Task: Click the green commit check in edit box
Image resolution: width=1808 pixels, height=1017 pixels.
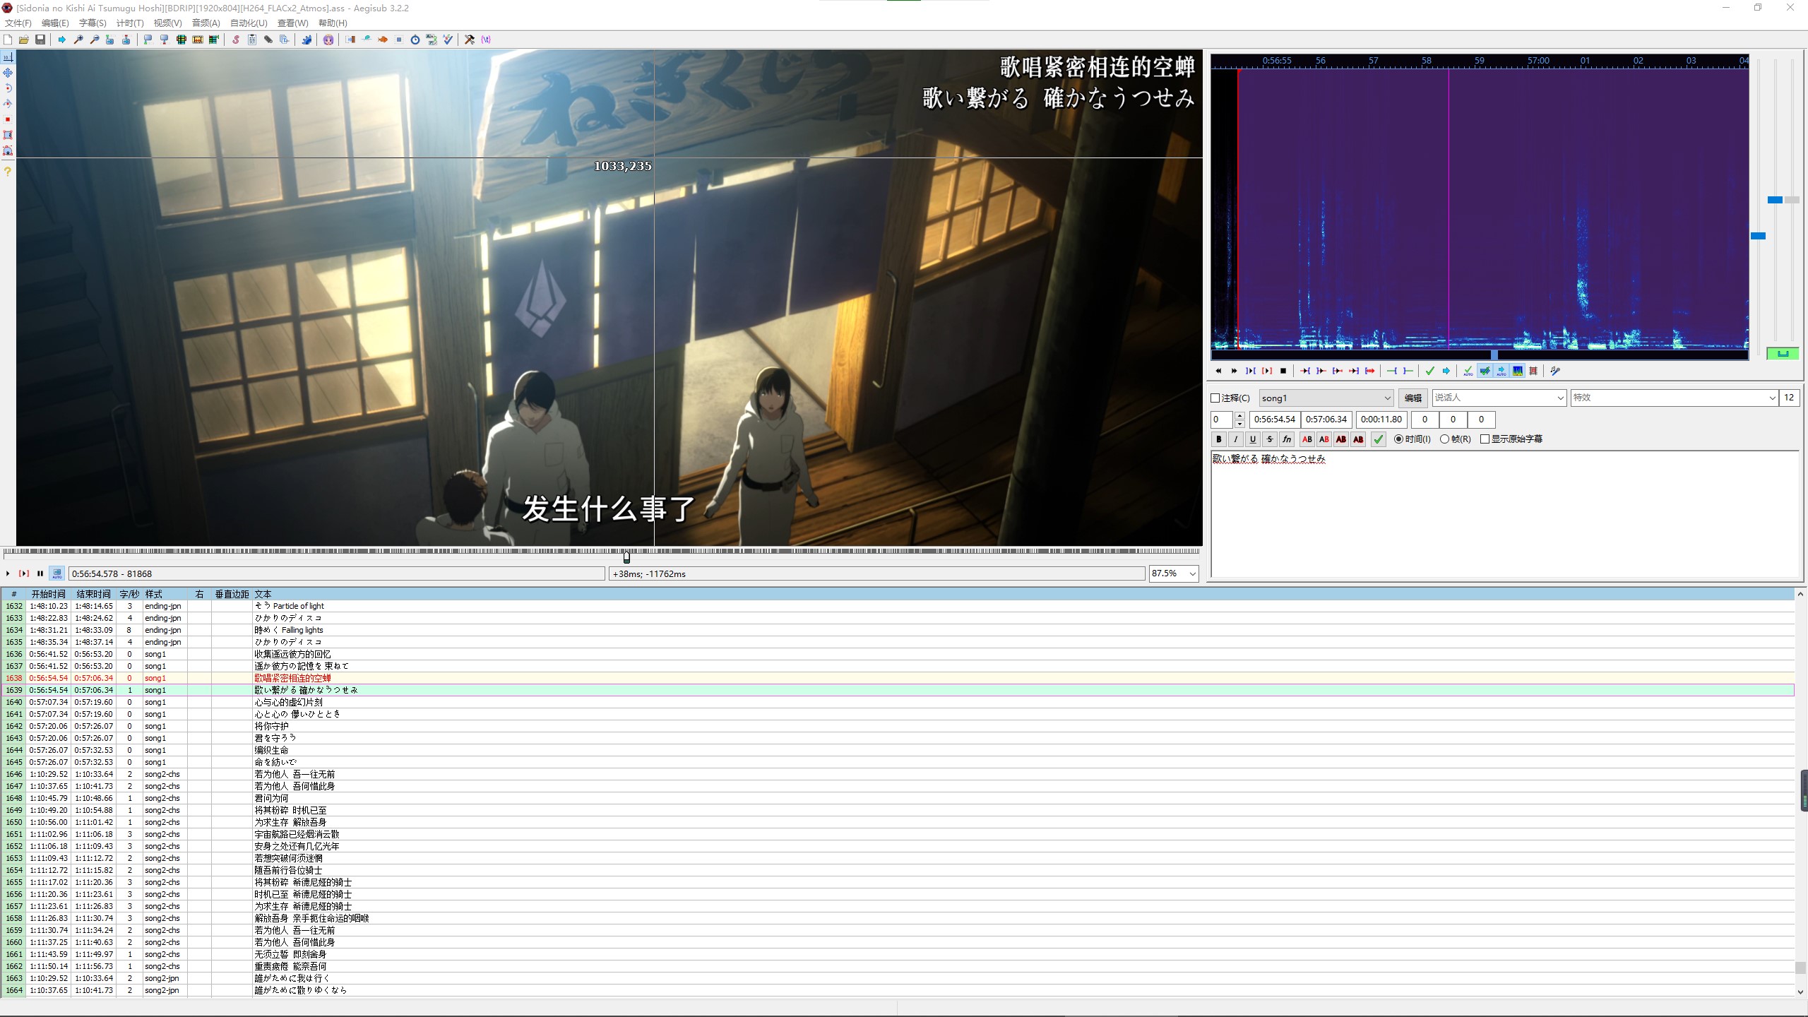Action: coord(1378,439)
